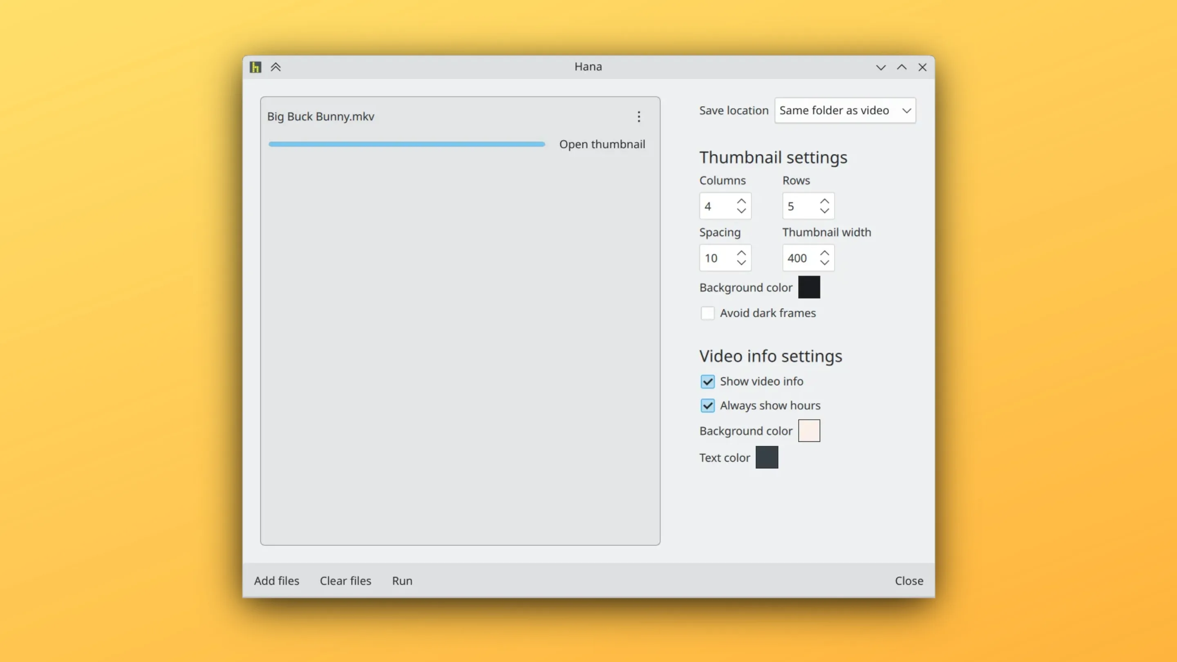Decrease Spacing using its down arrow
Image resolution: width=1177 pixels, height=662 pixels.
pos(741,263)
